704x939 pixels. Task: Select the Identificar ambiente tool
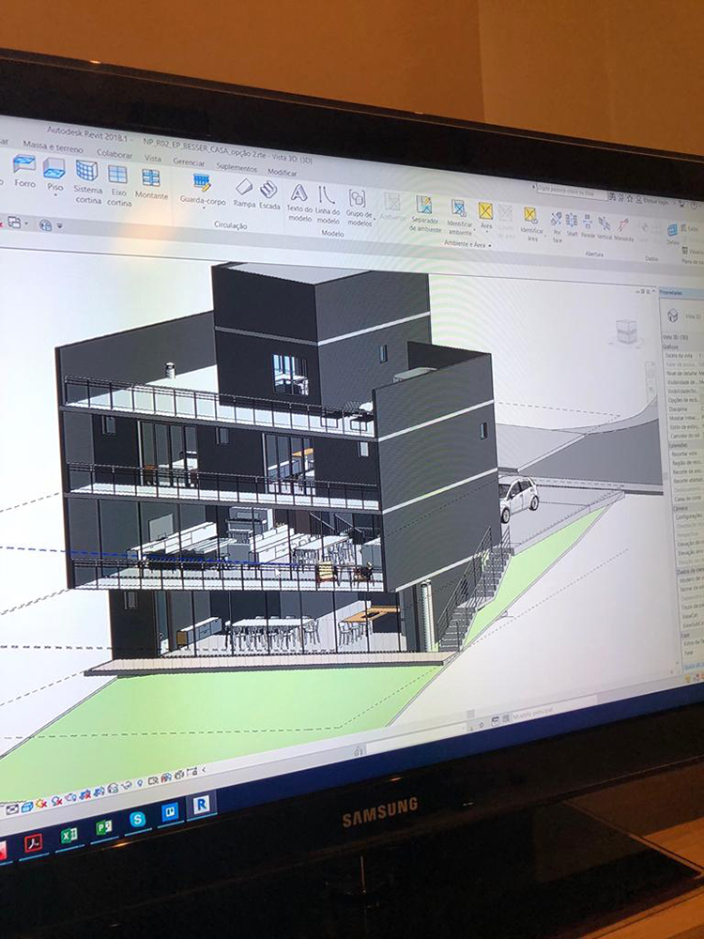(459, 218)
